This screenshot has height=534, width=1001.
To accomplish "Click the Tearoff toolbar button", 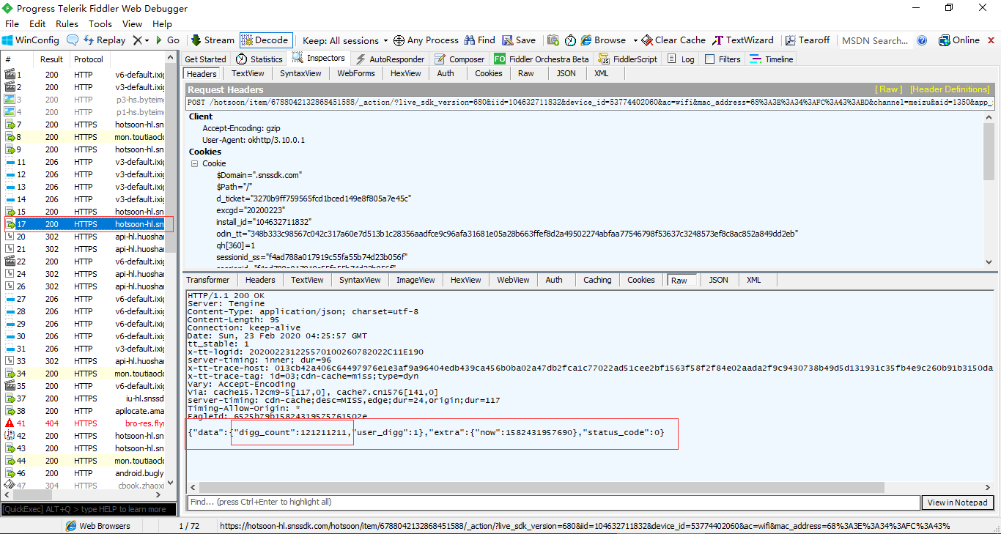I will click(808, 40).
